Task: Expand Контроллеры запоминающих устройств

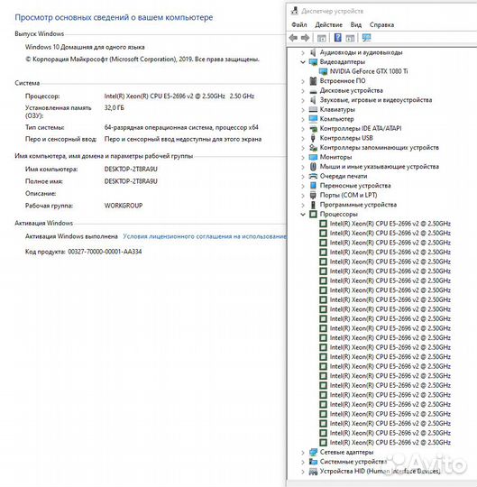Action: pos(303,148)
